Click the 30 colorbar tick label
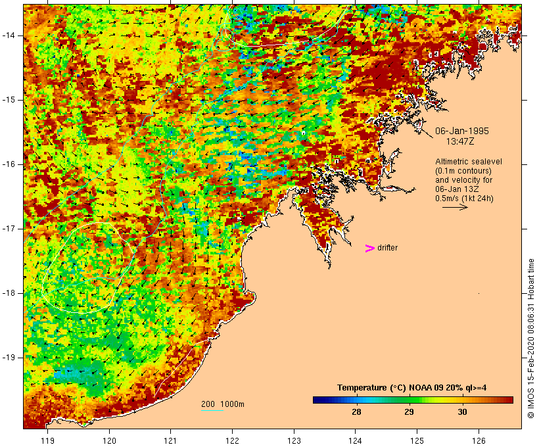 [462, 412]
